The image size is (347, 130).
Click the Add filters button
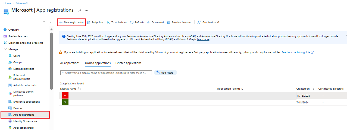(x=165, y=72)
